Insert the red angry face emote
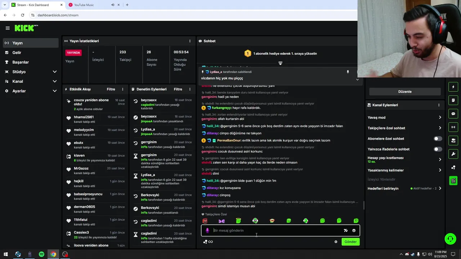461x259 pixels. coord(205,221)
